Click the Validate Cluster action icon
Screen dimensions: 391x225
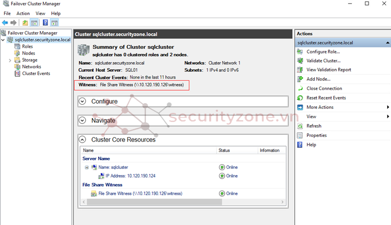point(300,61)
